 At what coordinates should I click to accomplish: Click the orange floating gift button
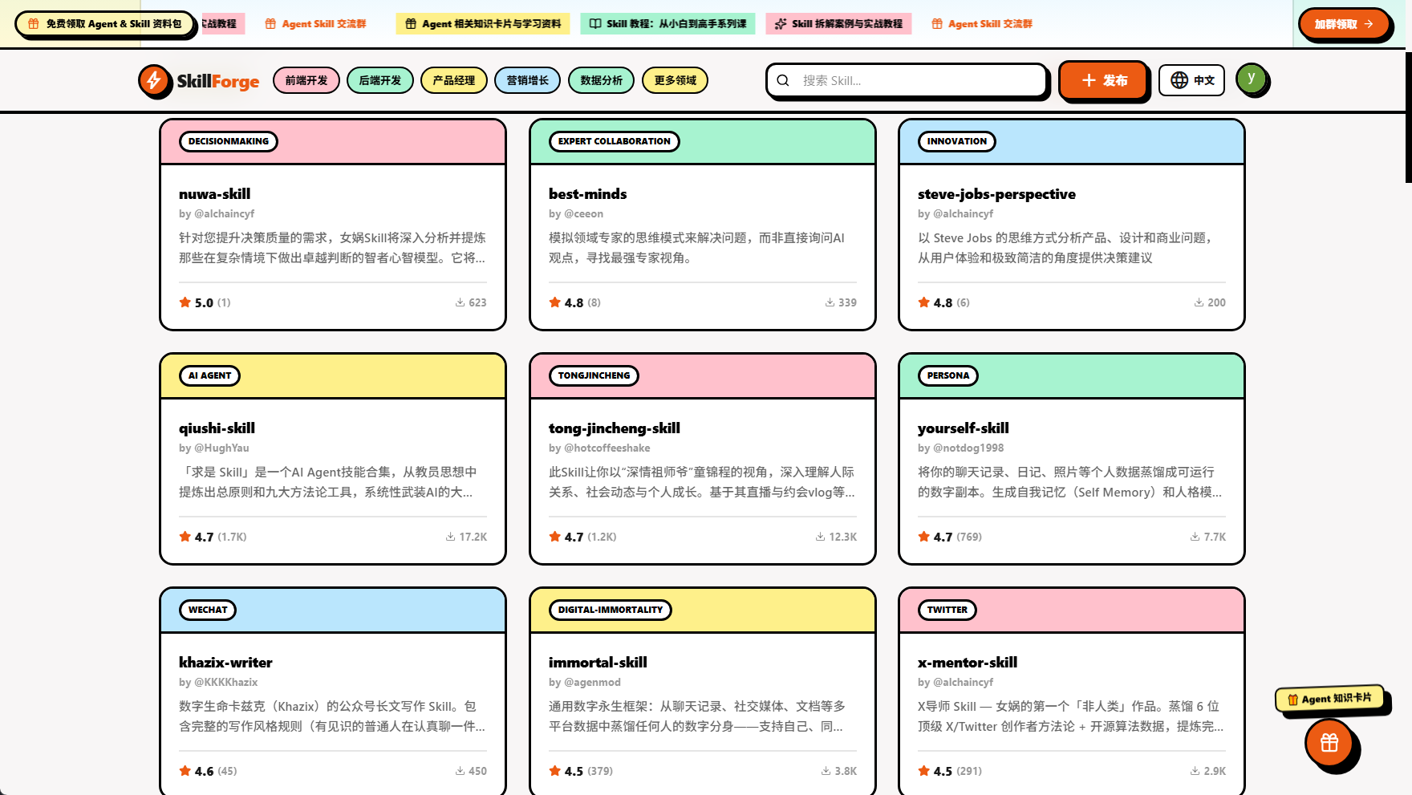(1329, 743)
